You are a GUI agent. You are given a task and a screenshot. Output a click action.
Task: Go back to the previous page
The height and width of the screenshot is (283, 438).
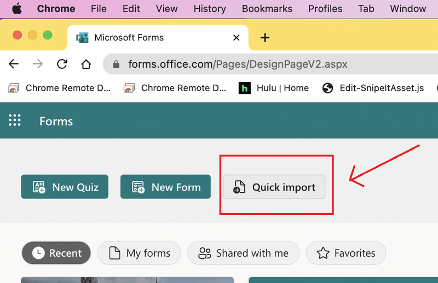(13, 64)
